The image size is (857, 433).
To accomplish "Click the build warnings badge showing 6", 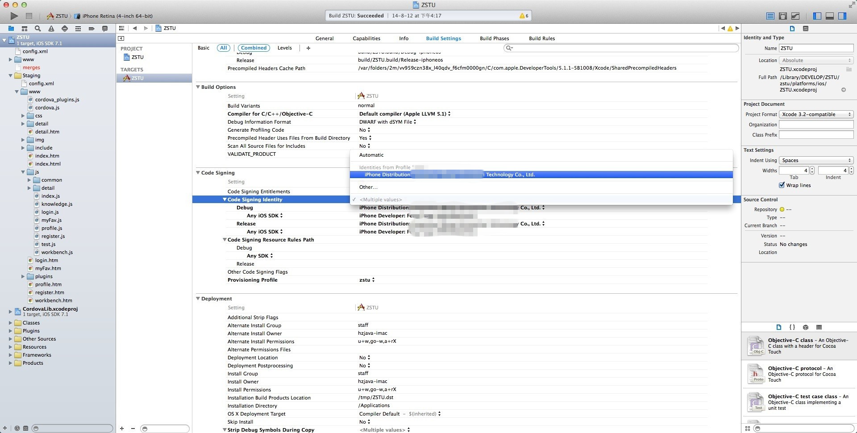I will 524,16.
